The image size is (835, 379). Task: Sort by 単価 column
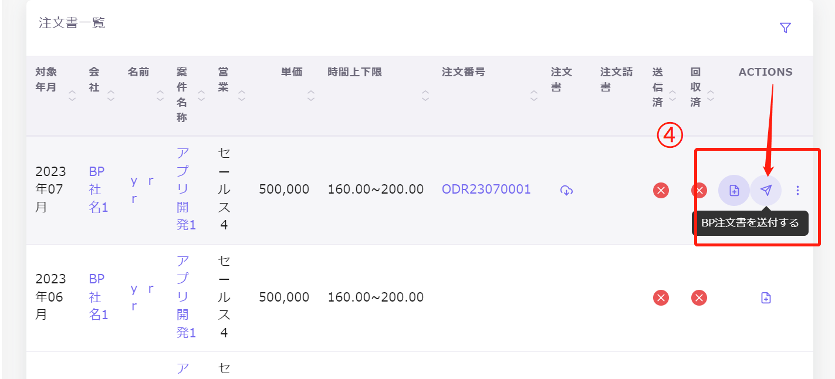tap(311, 95)
